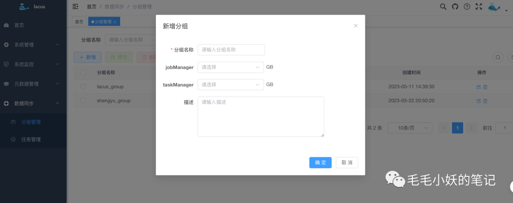Open the search icon in the header
513x203 pixels.
pos(443,7)
